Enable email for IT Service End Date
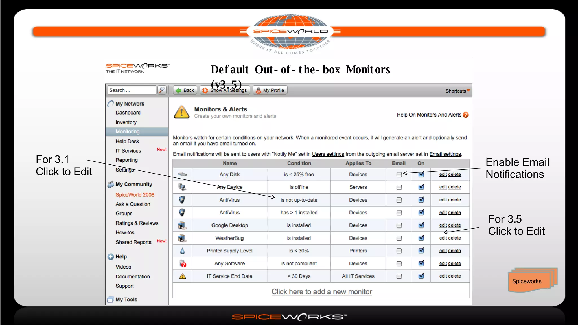The height and width of the screenshot is (325, 578). coord(399,276)
